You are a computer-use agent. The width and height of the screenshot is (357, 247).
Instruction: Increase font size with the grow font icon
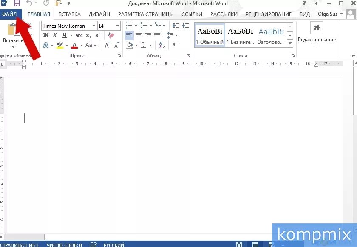coord(107,45)
